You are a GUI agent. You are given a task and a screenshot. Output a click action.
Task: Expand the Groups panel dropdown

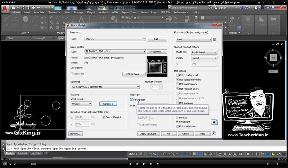[235, 33]
